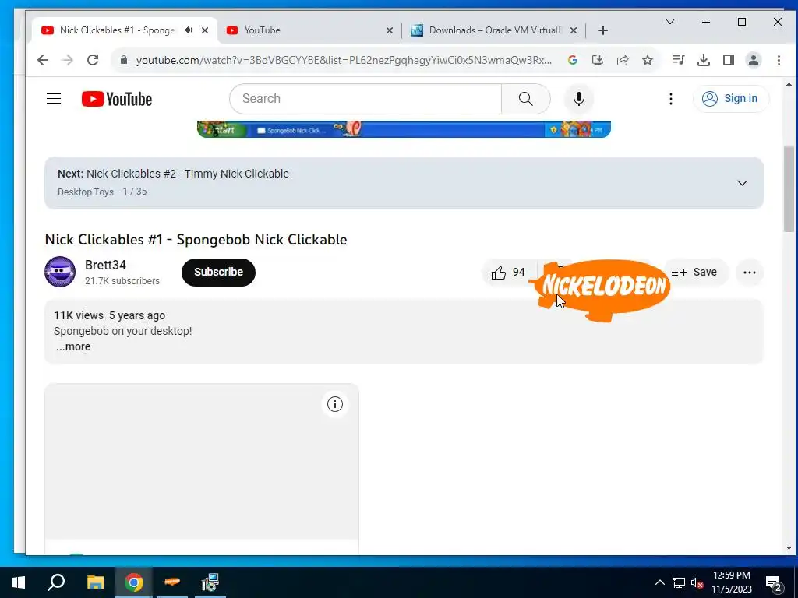
Task: Close the plain YouTube tab
Action: click(x=390, y=30)
